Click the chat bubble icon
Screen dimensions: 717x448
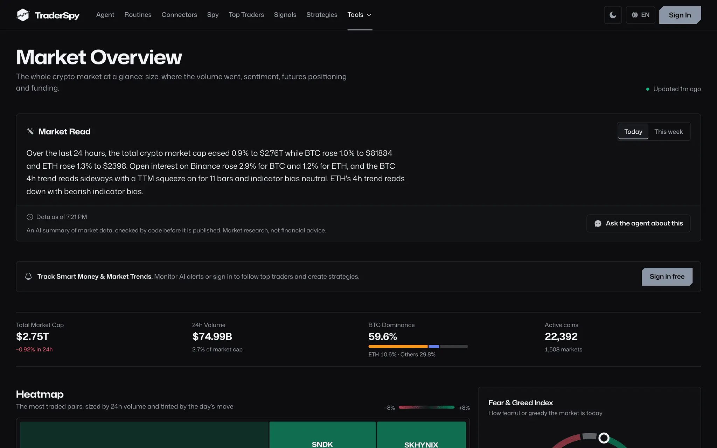598,223
